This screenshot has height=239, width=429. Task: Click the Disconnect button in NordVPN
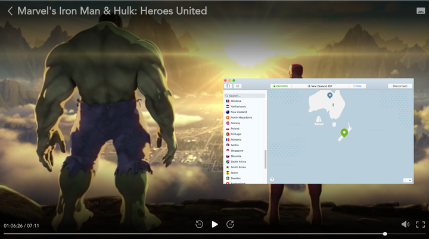coord(400,86)
